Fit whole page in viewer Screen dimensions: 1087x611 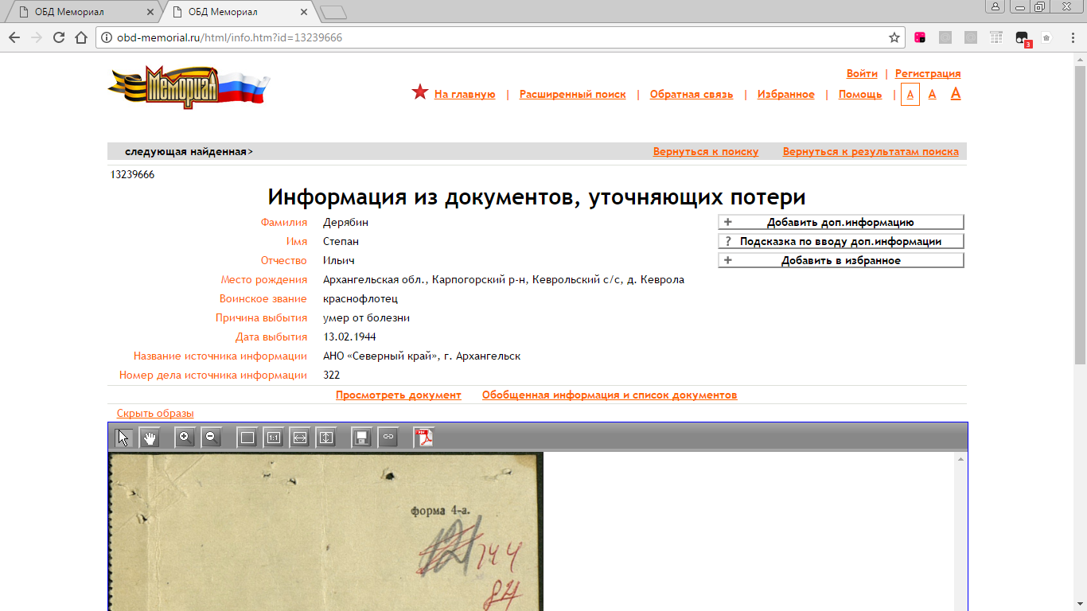(x=247, y=438)
